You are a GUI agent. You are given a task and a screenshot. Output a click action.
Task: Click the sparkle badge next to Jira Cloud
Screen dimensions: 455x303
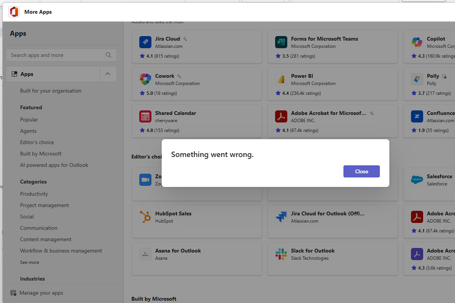click(185, 39)
